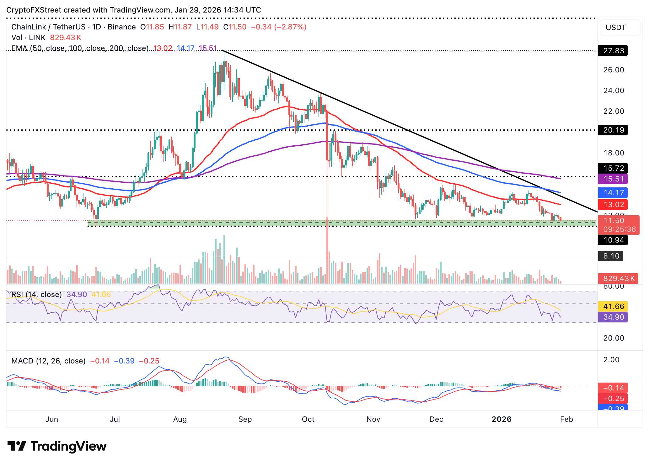Click the 27.83 black price label
Viewport: 649px width, 465px height.
pos(613,51)
